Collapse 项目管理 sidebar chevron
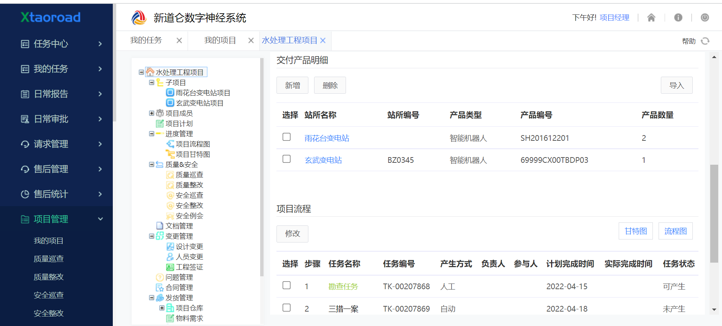Viewport: 722px width, 326px height. (x=100, y=219)
